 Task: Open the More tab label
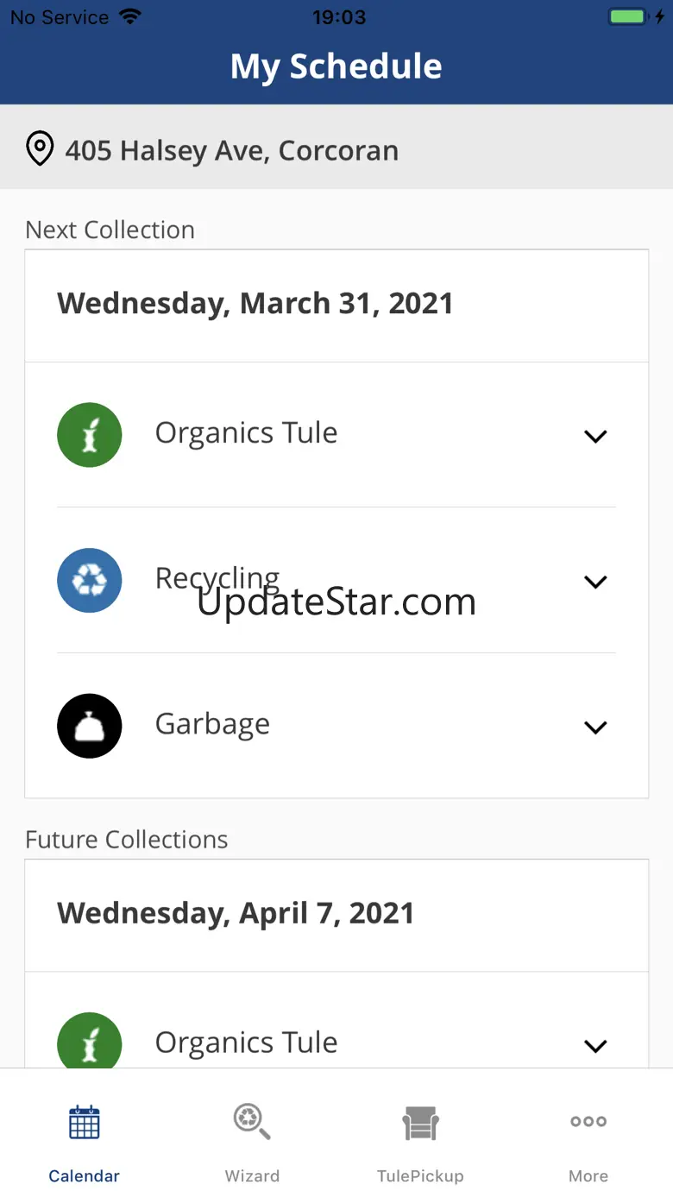coord(588,1176)
